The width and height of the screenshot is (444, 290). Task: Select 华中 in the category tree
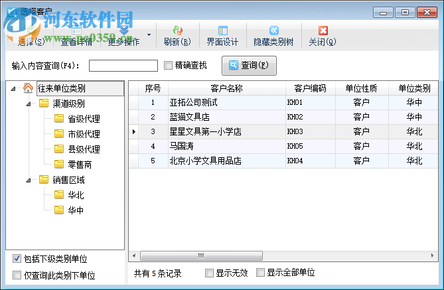pos(76,210)
